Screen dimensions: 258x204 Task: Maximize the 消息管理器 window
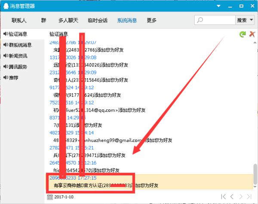click(241, 6)
